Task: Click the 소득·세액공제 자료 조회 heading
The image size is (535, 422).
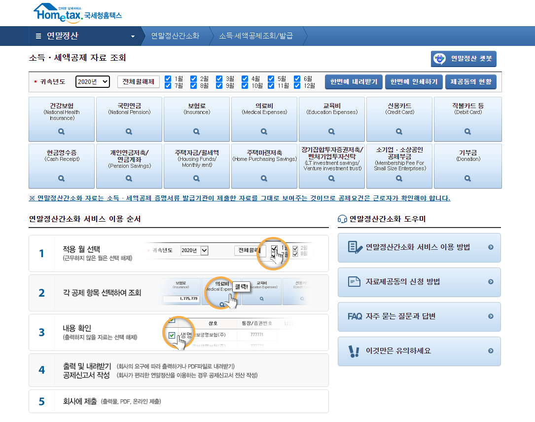Action: [77, 58]
